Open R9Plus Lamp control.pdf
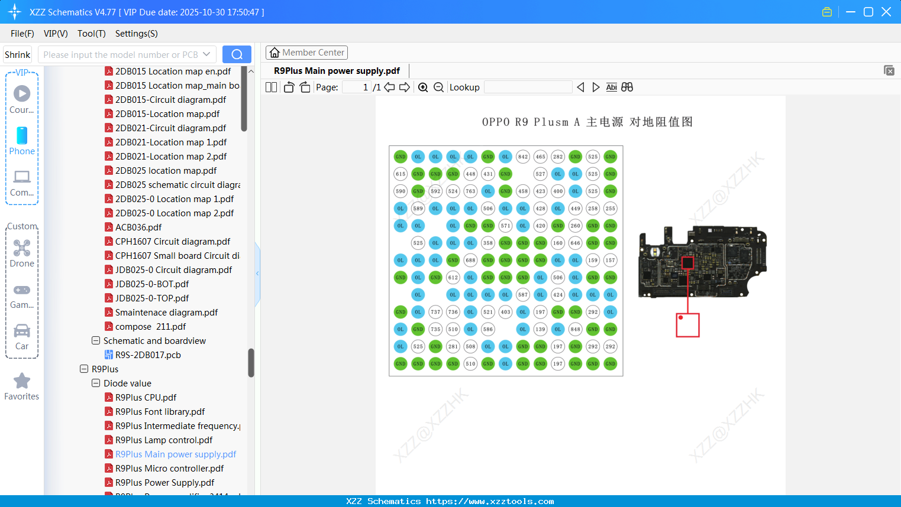Image resolution: width=901 pixels, height=507 pixels. pyautogui.click(x=164, y=440)
